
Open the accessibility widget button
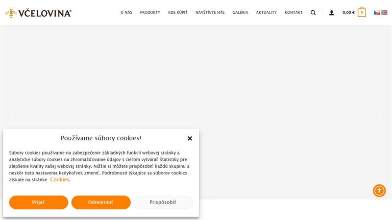pyautogui.click(x=379, y=191)
